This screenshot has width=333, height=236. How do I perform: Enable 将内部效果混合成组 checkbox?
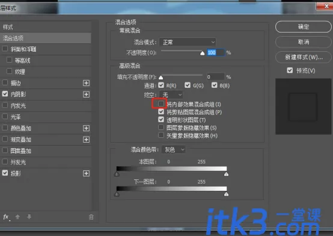click(161, 104)
